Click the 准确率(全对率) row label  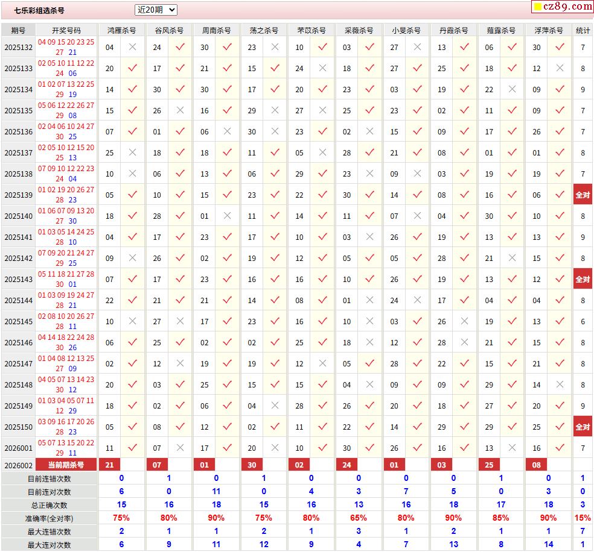tap(48, 518)
